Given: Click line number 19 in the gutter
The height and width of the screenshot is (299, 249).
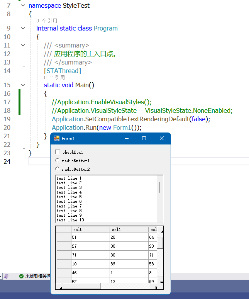Looking at the screenshot, I should 7,119.
